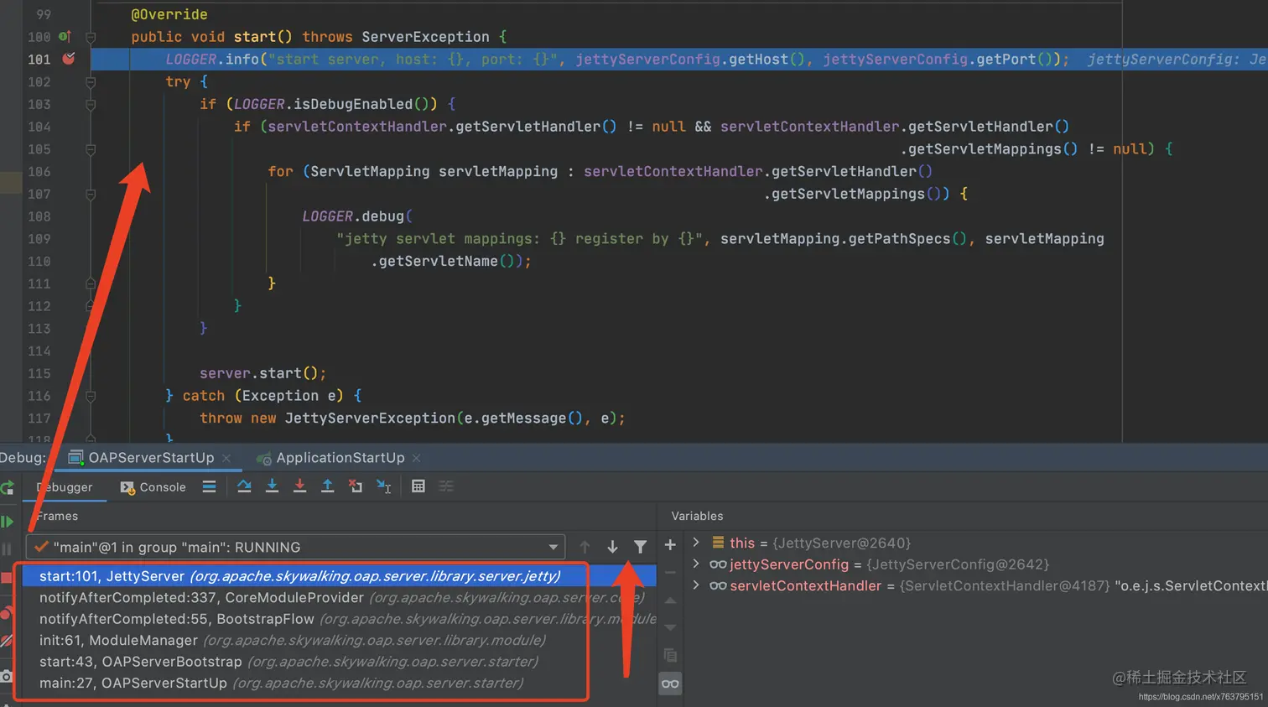Close the ApplicationStartUp tab
This screenshot has height=707, width=1268.
[416, 458]
